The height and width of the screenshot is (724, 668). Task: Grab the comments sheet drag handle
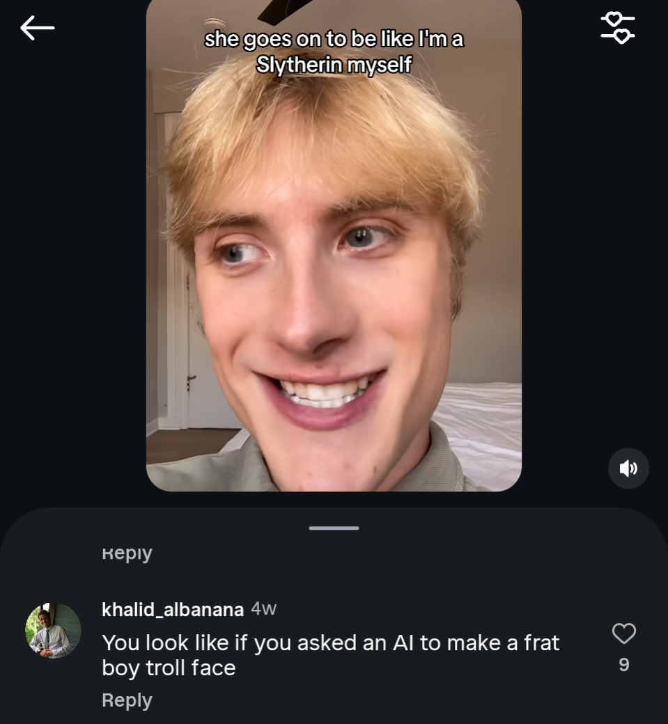click(334, 528)
